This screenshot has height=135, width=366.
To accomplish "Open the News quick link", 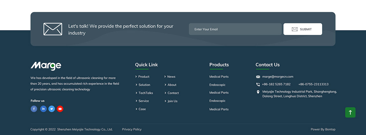I will tap(171, 77).
